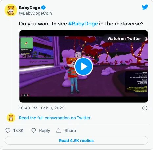Click Watch on Twitter overlay
Viewport: 153px width, 150px height.
pos(124,39)
